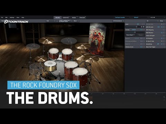Select the left rack tom
The image size is (166, 124).
pos(54,53)
